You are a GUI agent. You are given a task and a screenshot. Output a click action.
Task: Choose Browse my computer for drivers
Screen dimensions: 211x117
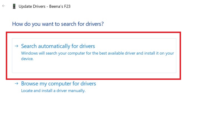tap(59, 83)
